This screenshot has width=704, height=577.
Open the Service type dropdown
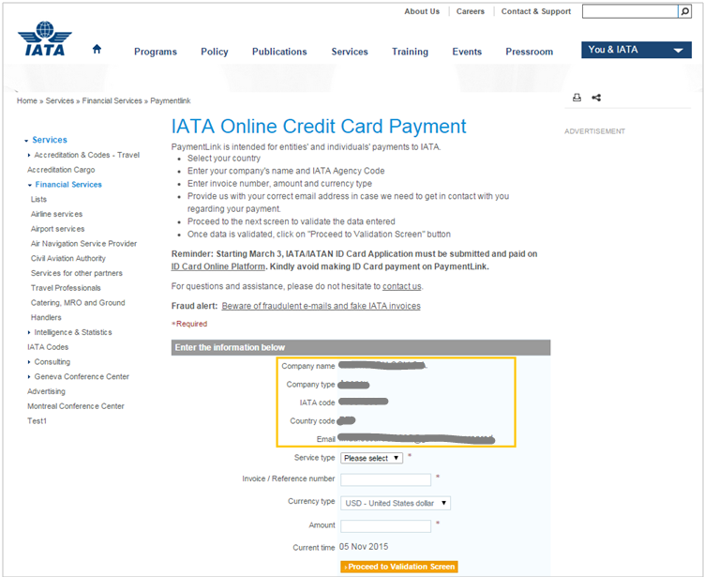click(371, 458)
